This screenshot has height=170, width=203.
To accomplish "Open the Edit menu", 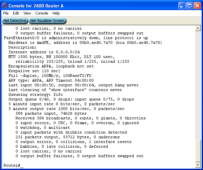I will click(16, 13).
